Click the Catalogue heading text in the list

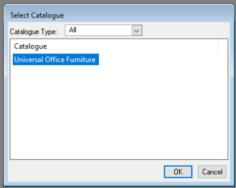pyautogui.click(x=31, y=47)
